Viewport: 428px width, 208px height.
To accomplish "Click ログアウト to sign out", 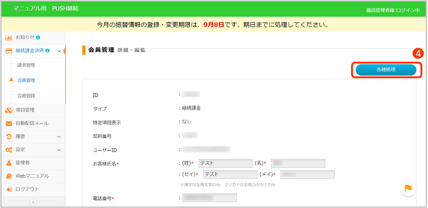I will click(x=27, y=189).
